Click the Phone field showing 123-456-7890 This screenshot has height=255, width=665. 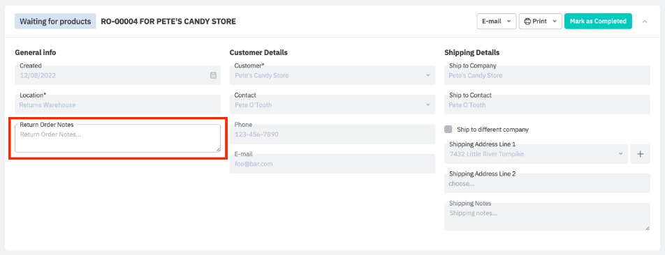[332, 134]
